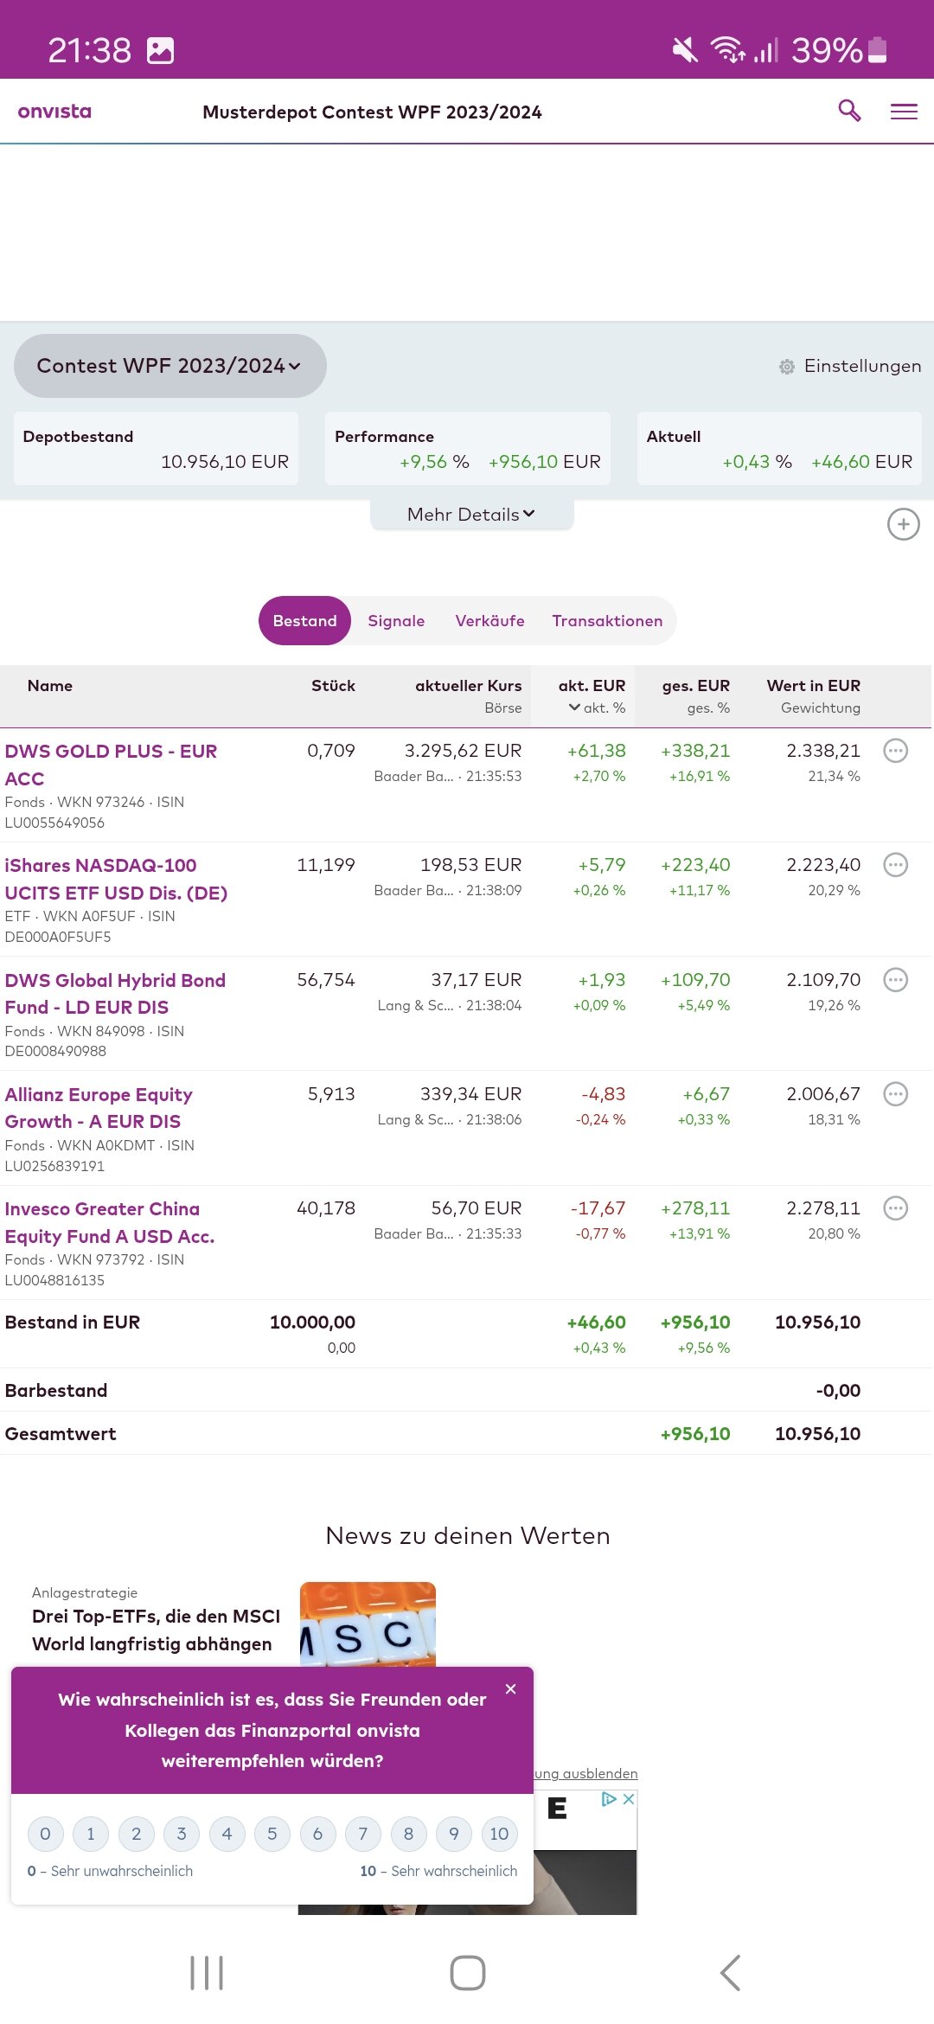The width and height of the screenshot is (934, 2024).
Task: Switch to the Signale tab
Action: 396,621
